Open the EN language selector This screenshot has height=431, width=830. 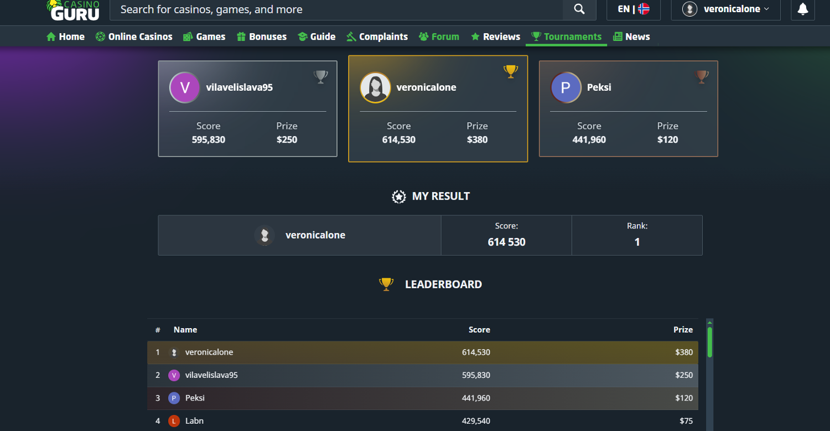(x=633, y=9)
